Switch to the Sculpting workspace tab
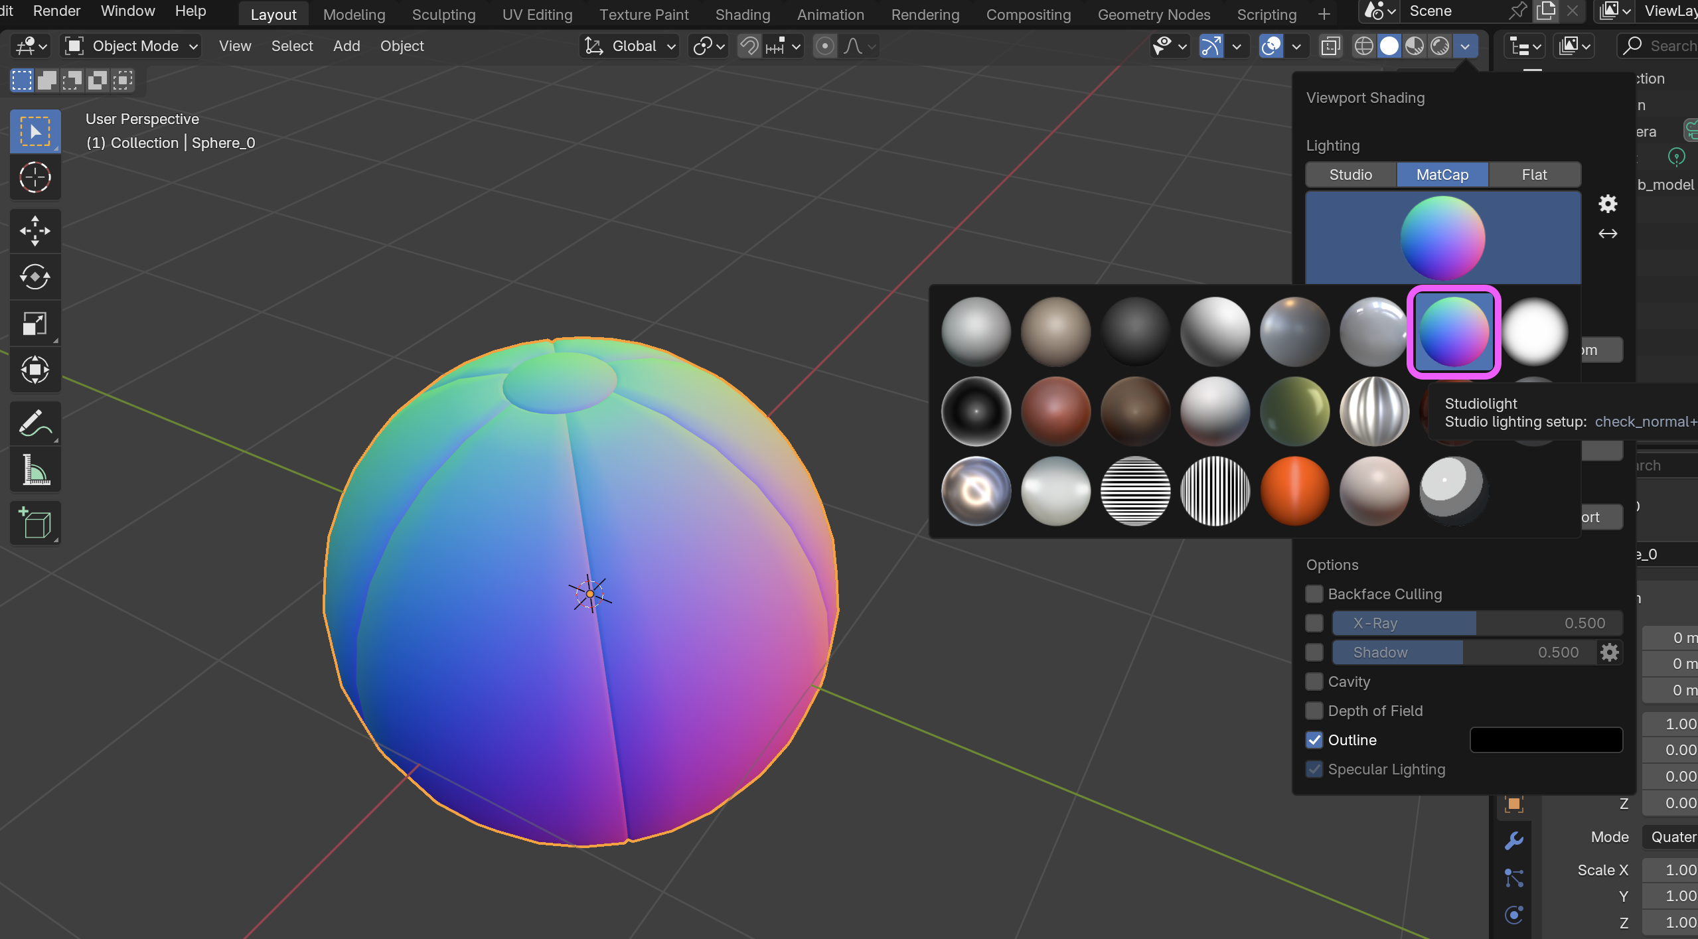 click(x=443, y=14)
